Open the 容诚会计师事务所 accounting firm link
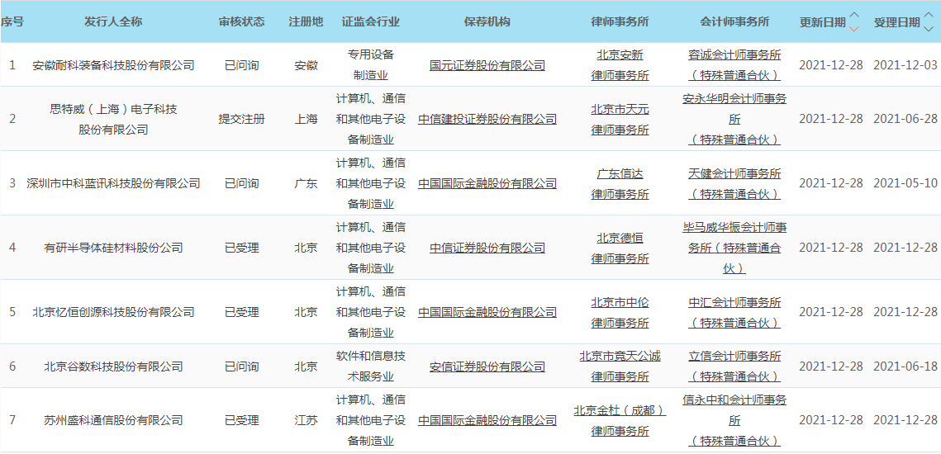The image size is (941, 454). pyautogui.click(x=734, y=55)
